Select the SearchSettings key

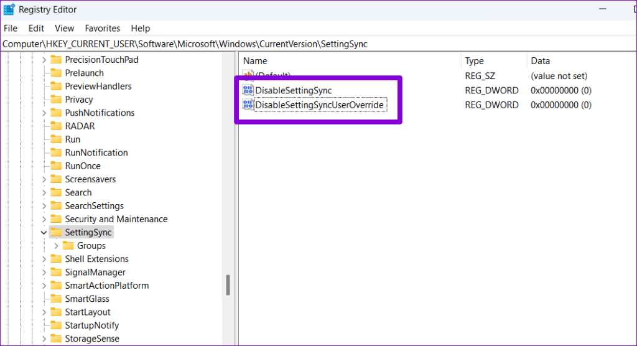click(95, 206)
